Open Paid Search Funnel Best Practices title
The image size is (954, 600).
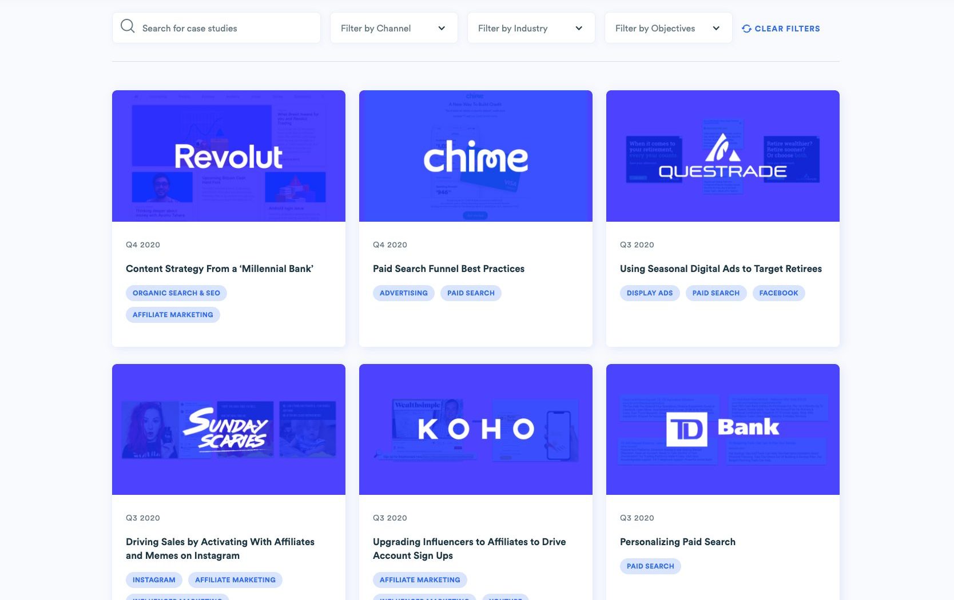point(448,269)
